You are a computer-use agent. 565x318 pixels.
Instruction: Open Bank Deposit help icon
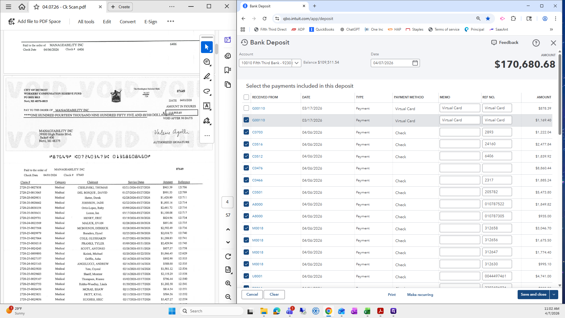536,43
